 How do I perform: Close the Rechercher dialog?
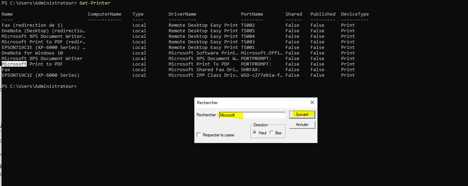pyautogui.click(x=312, y=102)
